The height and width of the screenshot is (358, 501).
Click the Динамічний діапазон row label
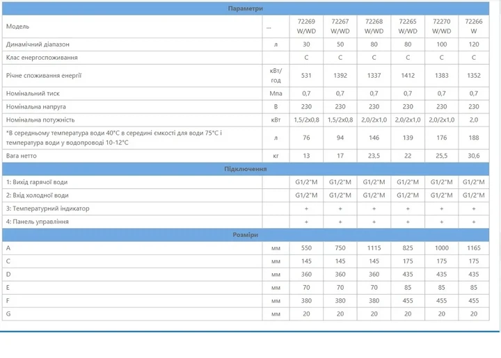[38, 44]
